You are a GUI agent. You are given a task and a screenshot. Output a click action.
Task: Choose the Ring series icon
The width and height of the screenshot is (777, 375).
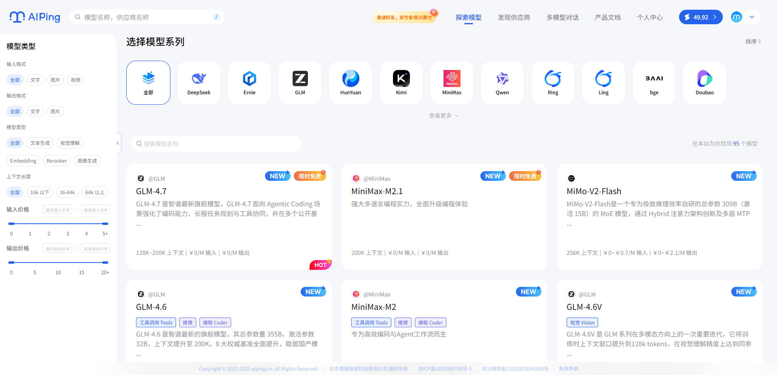[x=553, y=78]
